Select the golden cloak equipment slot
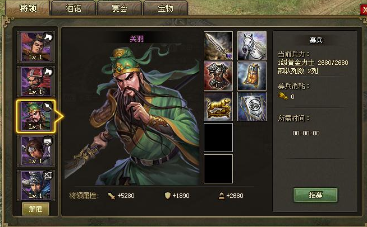The height and width of the screenshot is (227, 367). pos(252,76)
